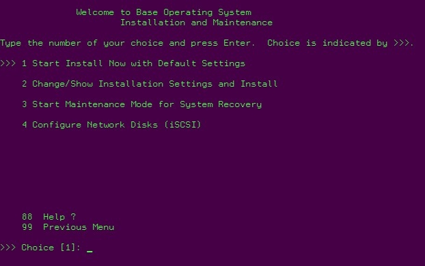The height and width of the screenshot is (266, 425).
Task: Click the (iSCSI) text in option 4
Action: pyautogui.click(x=182, y=125)
